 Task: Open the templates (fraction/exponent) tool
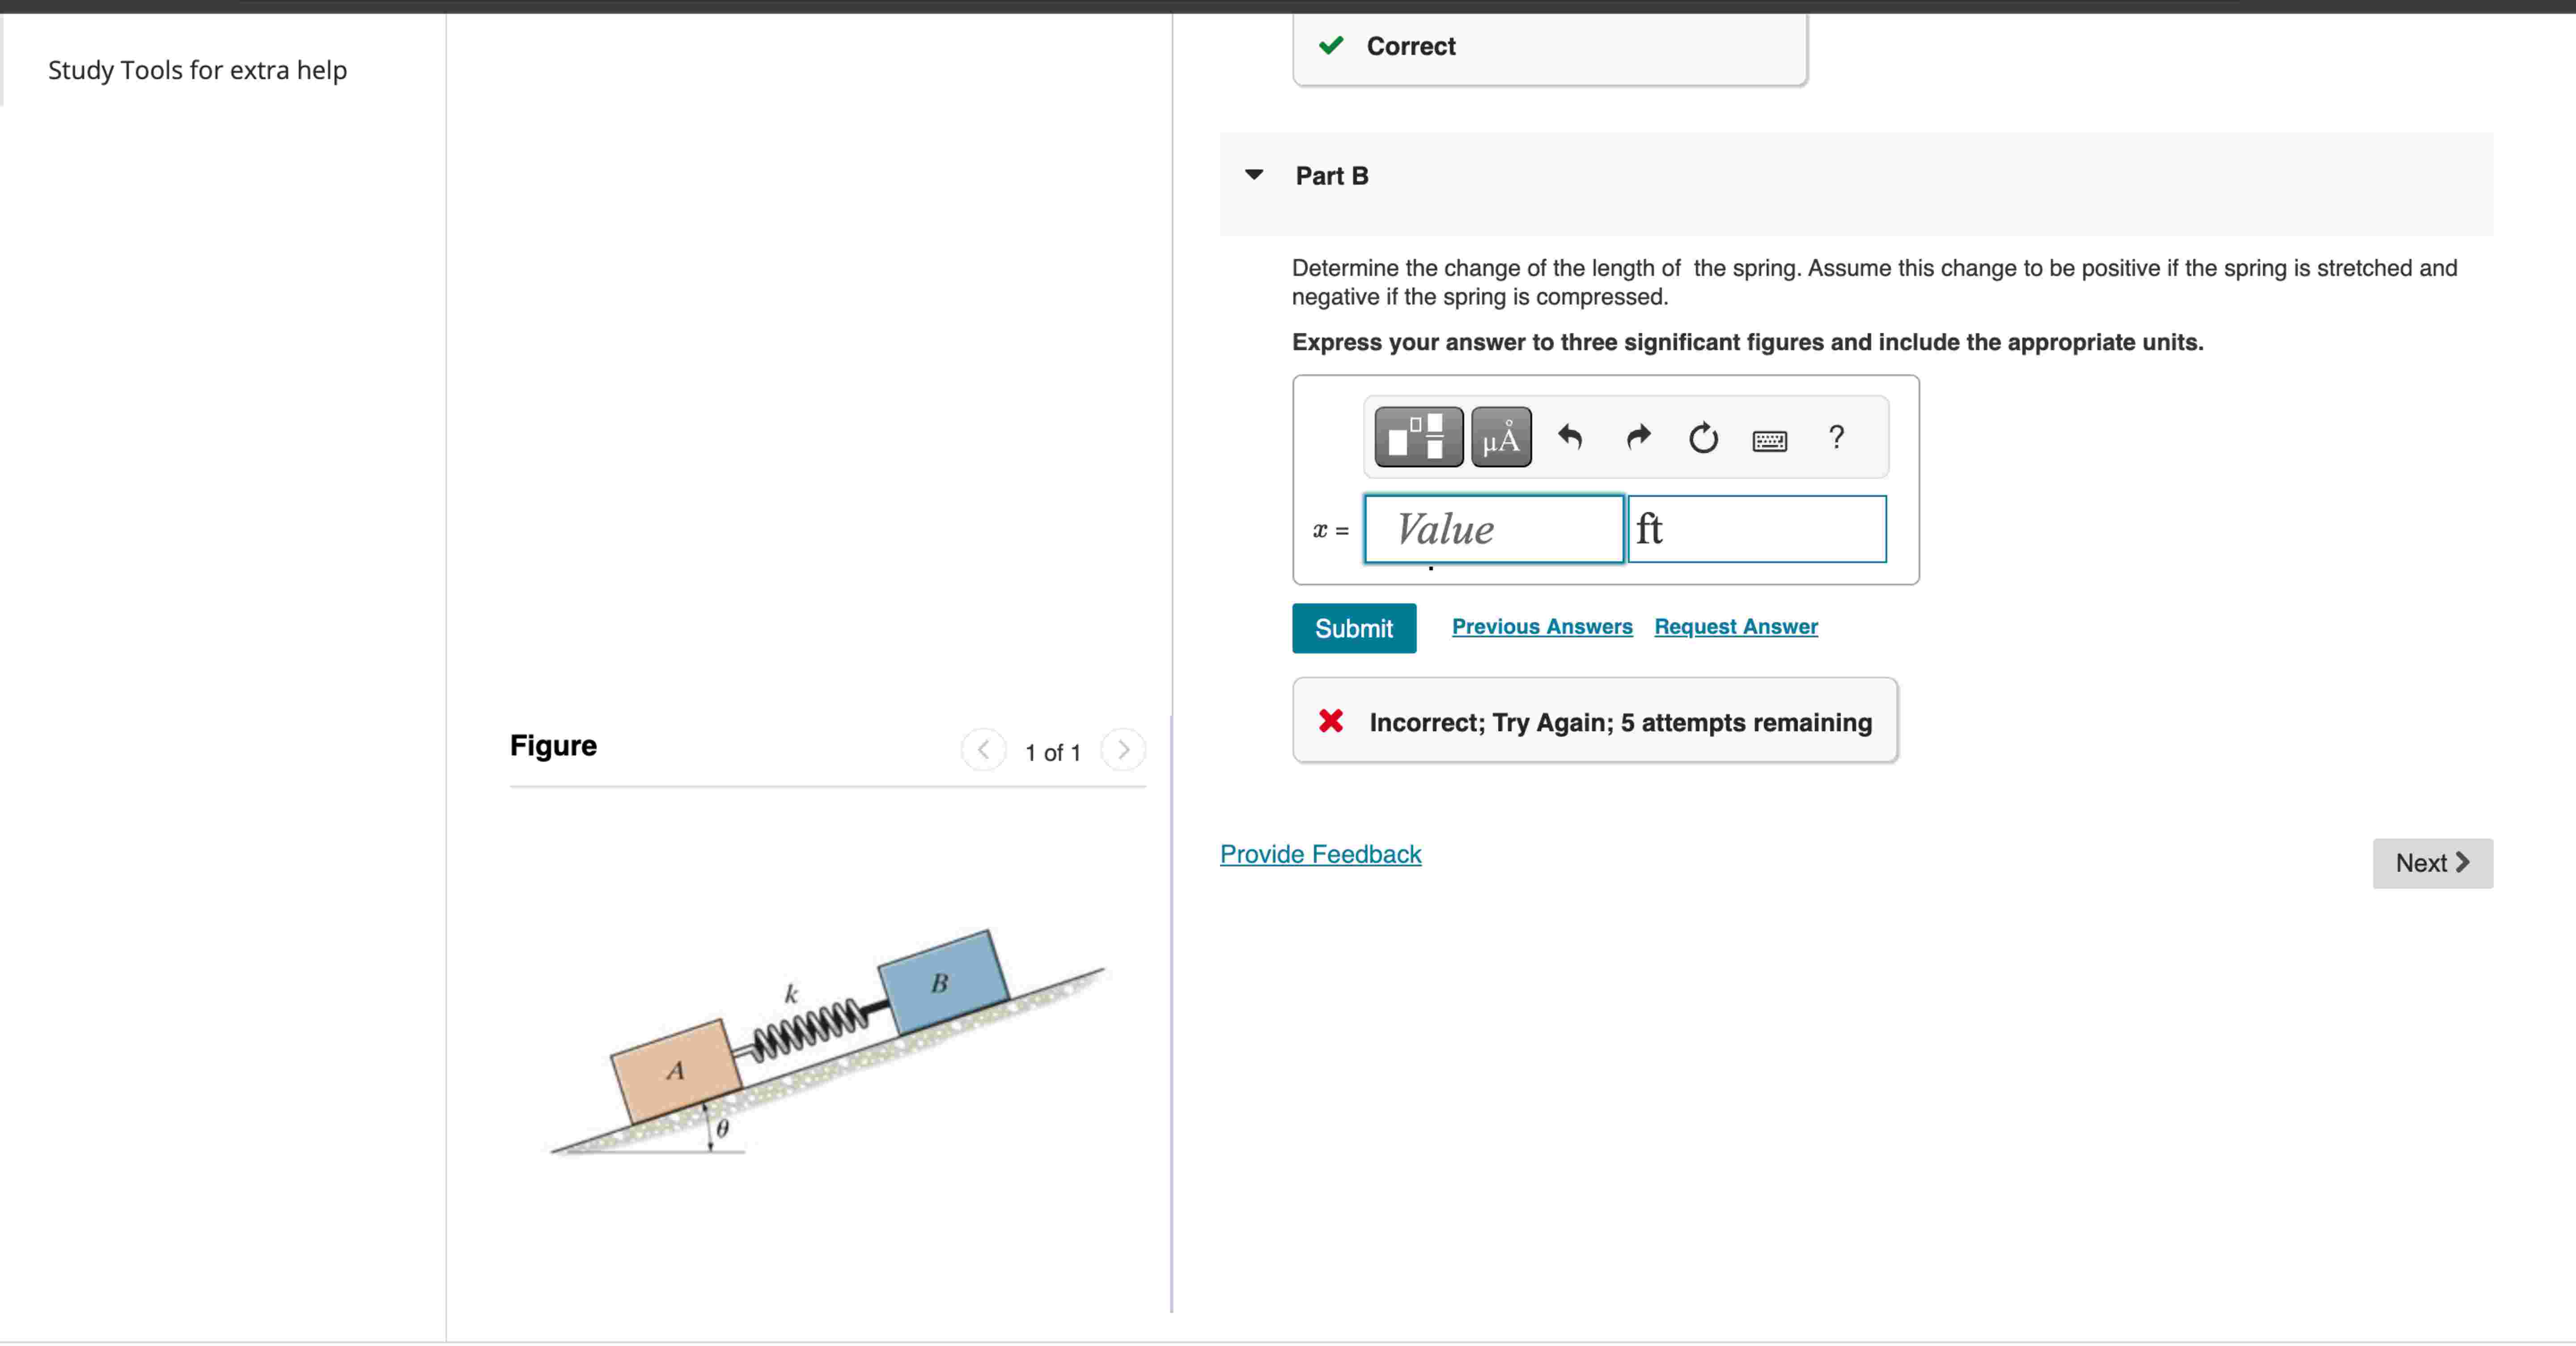point(1418,437)
